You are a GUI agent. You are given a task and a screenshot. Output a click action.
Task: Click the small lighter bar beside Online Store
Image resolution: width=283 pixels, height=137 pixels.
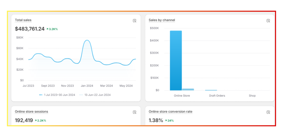pos(188,89)
